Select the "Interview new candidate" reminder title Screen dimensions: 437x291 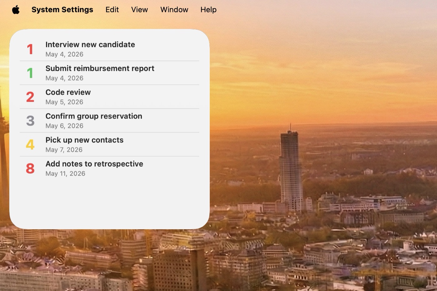coord(90,45)
